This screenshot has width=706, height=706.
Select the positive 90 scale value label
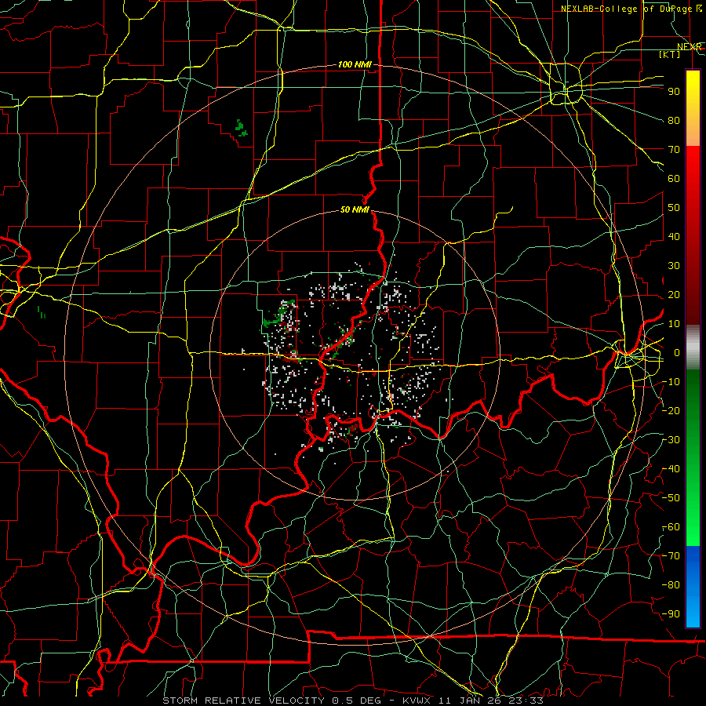[x=674, y=92]
